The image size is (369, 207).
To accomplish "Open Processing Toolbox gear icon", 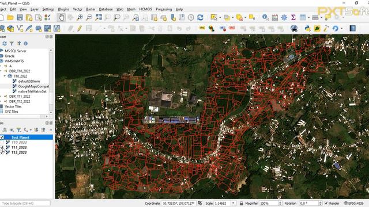I will 284,18.
